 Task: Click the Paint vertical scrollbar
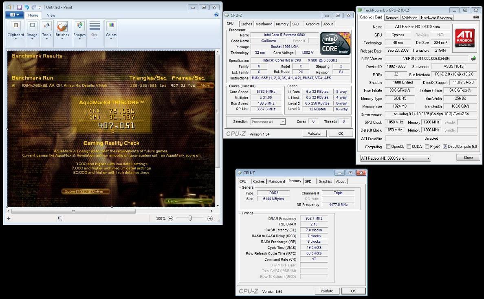(218, 111)
